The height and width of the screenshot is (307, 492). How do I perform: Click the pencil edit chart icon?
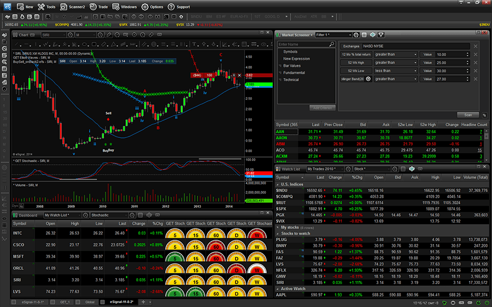pyautogui.click(x=109, y=35)
